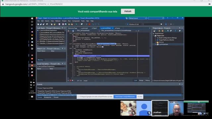Open the Project menu
Screen dimensions: 212x119
click(64, 21)
